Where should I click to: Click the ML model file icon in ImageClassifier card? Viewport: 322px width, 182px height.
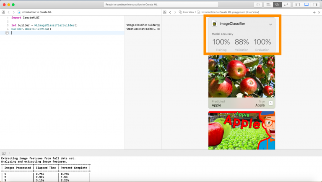tap(214, 24)
